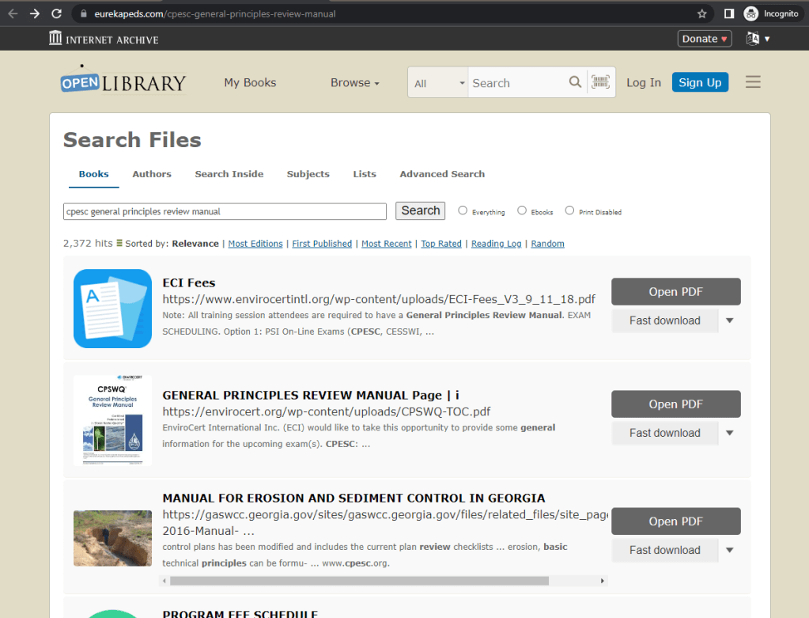
Task: Bookmark page with the star icon
Action: coord(701,13)
